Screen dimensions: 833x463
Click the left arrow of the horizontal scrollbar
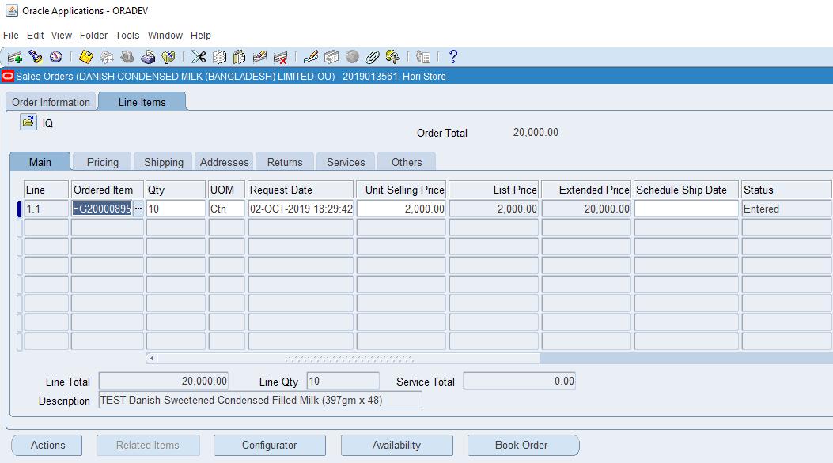point(152,359)
